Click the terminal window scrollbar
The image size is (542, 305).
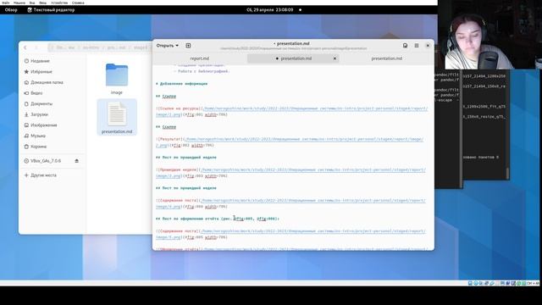point(507,173)
